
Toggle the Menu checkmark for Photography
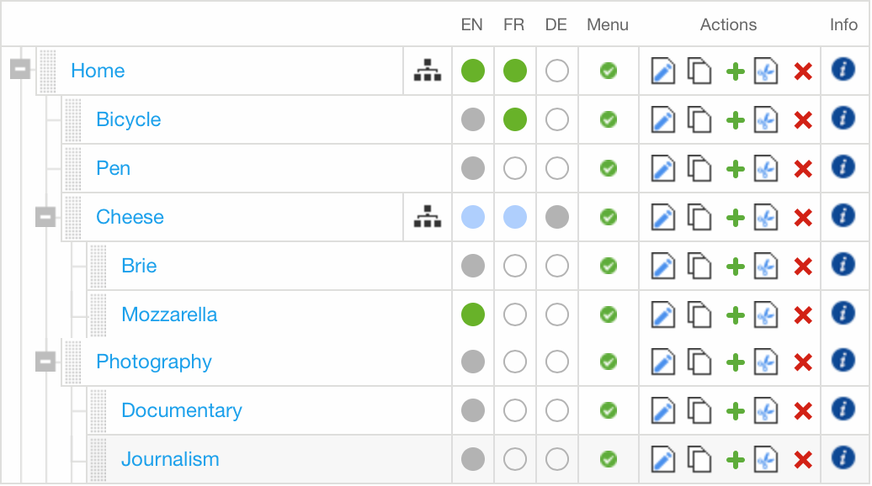tap(609, 362)
